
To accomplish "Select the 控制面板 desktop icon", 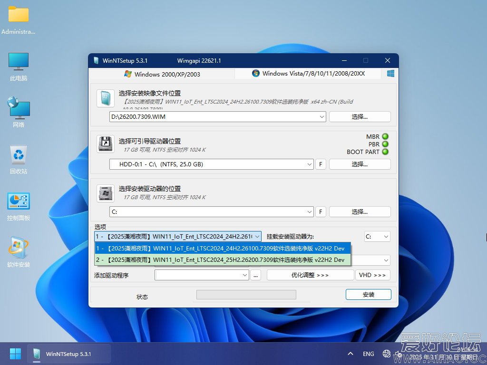I will click(x=19, y=207).
